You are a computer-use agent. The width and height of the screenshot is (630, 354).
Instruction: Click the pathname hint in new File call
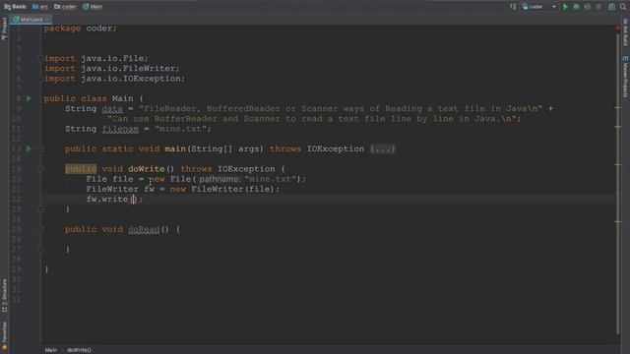(x=219, y=179)
